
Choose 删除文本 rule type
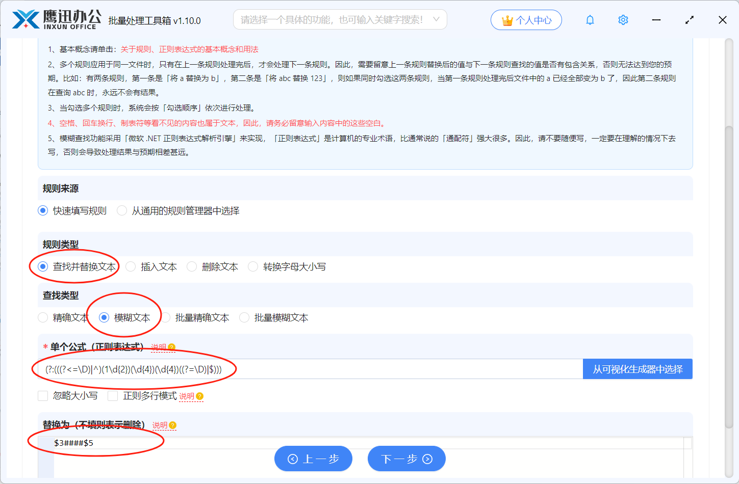[192, 267]
